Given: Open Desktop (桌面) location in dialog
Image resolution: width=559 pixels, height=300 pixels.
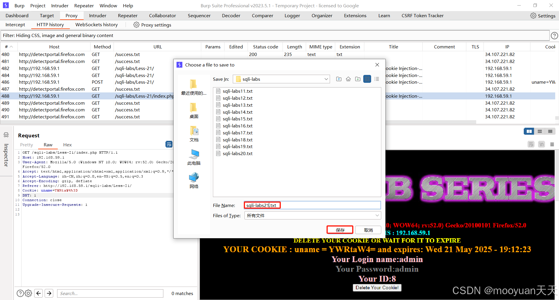Looking at the screenshot, I should click(x=194, y=110).
